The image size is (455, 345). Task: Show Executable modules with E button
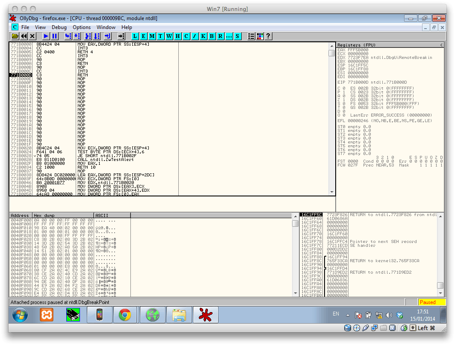point(143,36)
